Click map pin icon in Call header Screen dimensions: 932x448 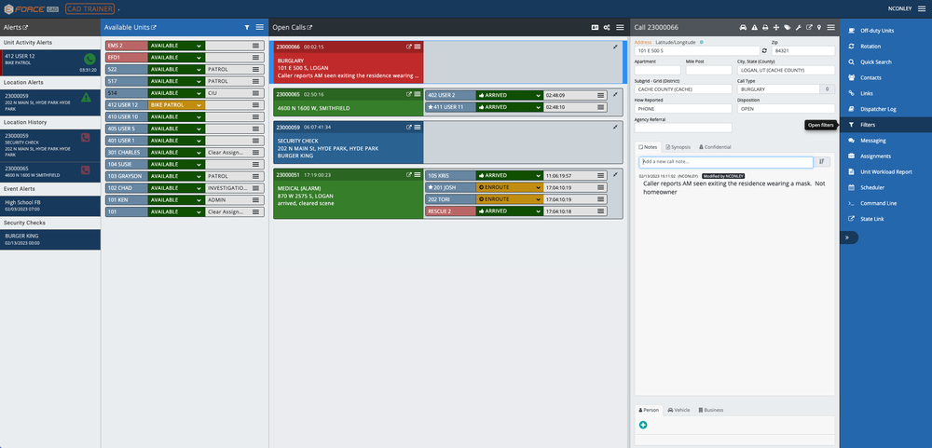[x=819, y=27]
